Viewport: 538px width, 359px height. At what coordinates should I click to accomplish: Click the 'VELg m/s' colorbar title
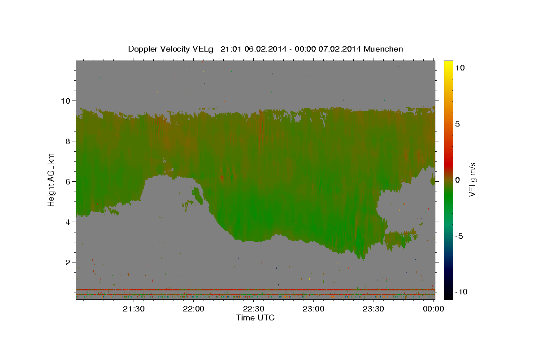click(x=473, y=179)
